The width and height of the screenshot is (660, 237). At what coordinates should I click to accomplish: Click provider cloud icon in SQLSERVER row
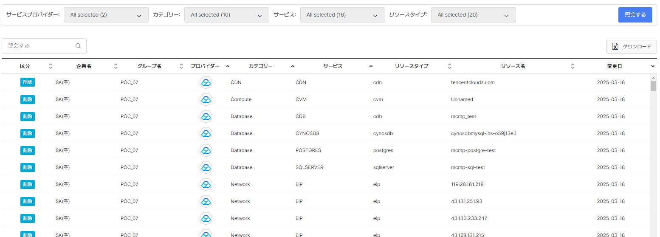(206, 167)
